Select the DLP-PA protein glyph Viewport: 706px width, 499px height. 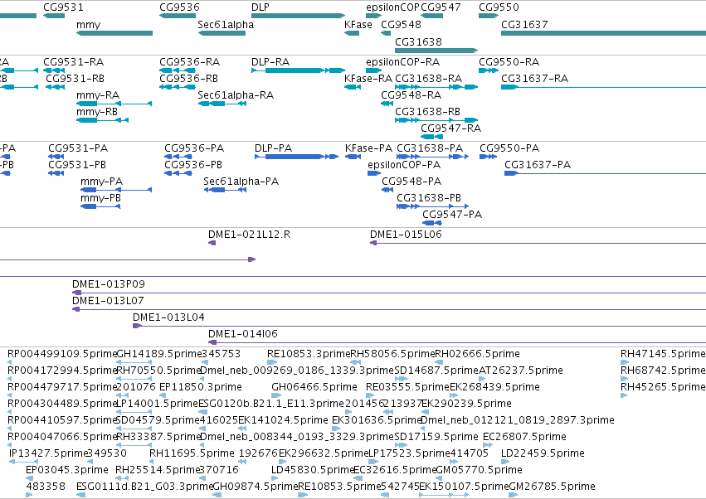click(x=297, y=157)
